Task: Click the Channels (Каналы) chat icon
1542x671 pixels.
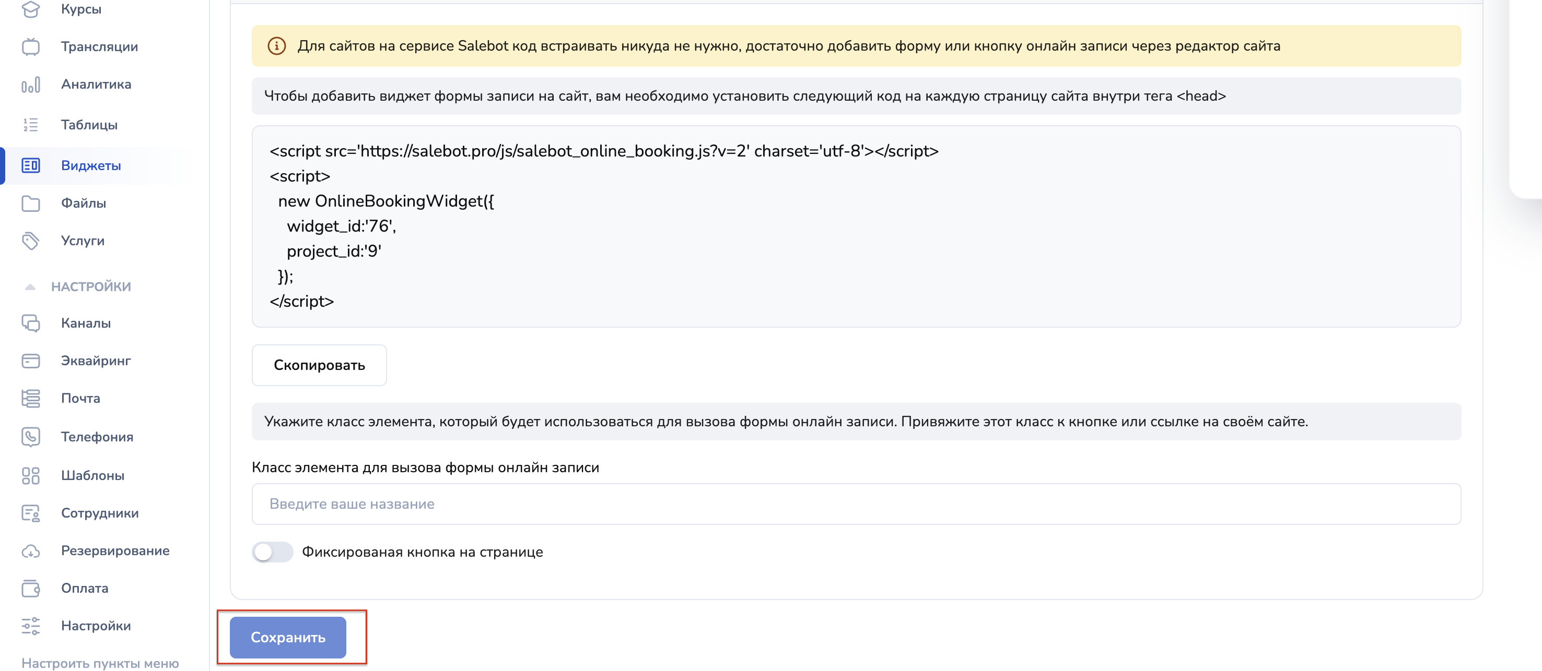Action: coord(30,323)
